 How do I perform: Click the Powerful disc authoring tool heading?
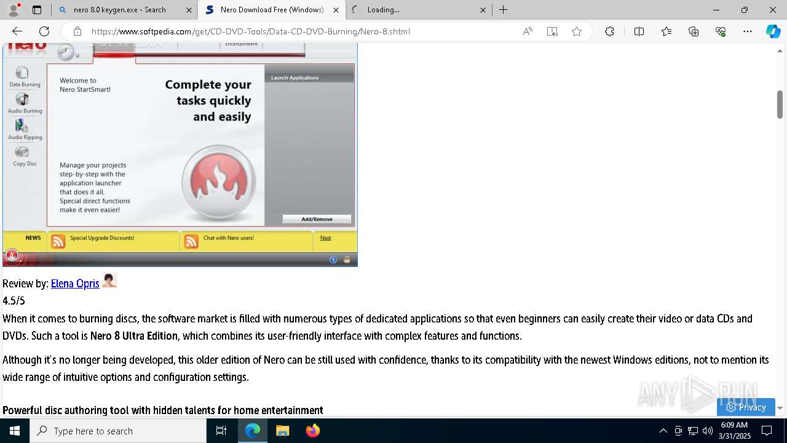tap(163, 410)
